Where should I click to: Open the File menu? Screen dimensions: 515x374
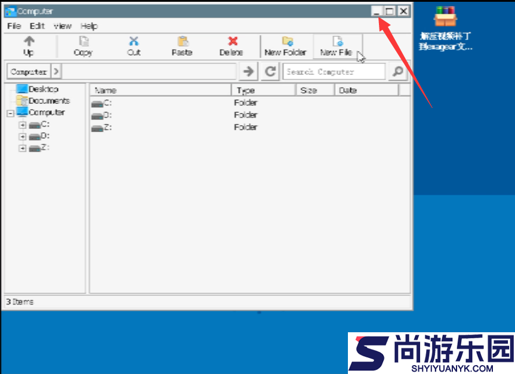click(14, 26)
